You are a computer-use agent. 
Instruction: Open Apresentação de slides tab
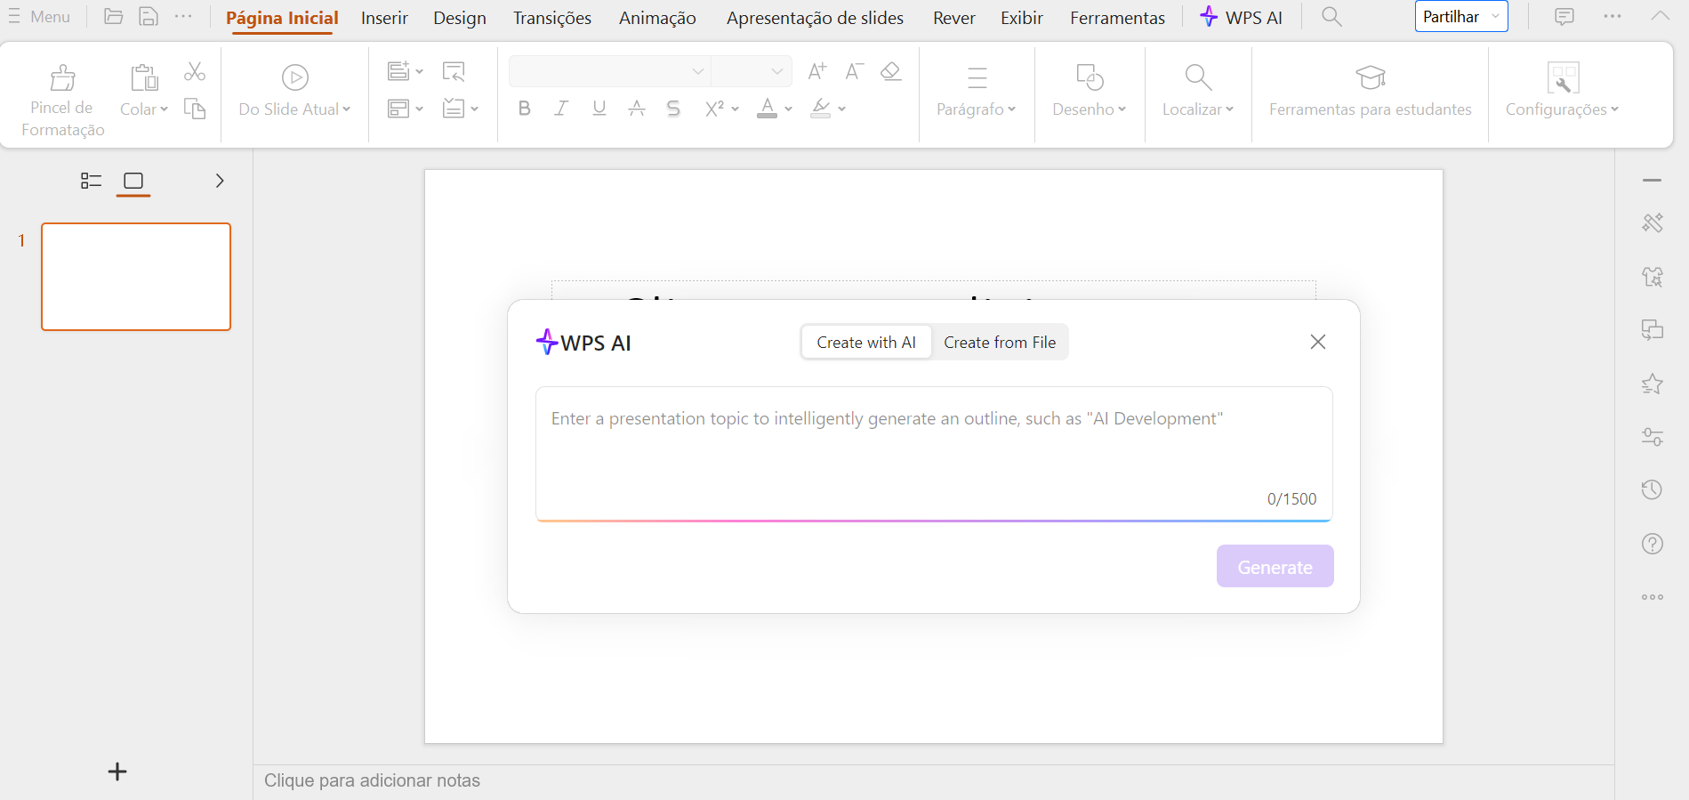(x=815, y=18)
